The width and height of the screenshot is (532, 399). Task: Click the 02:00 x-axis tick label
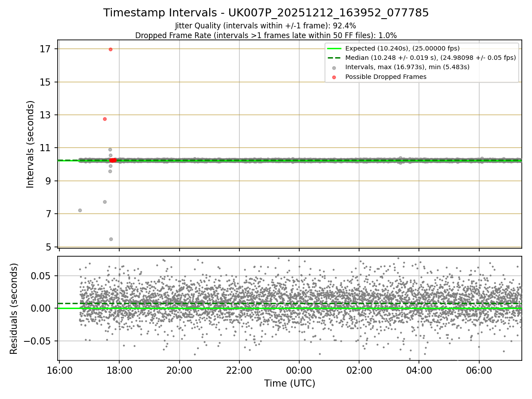[359, 370]
